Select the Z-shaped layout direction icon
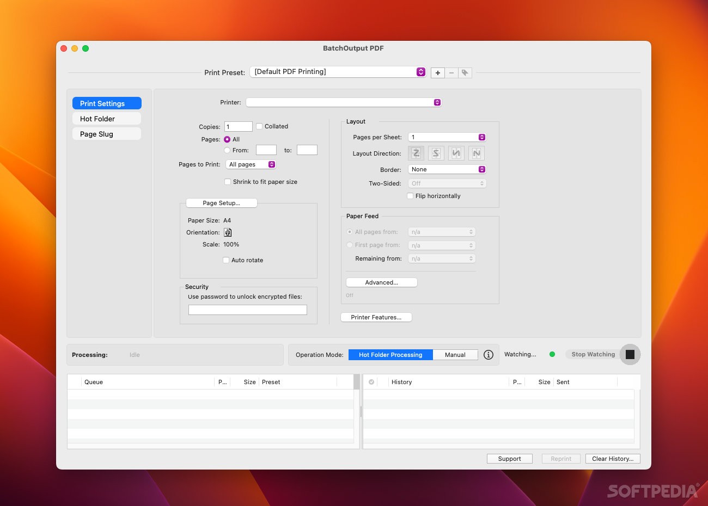 pyautogui.click(x=416, y=153)
